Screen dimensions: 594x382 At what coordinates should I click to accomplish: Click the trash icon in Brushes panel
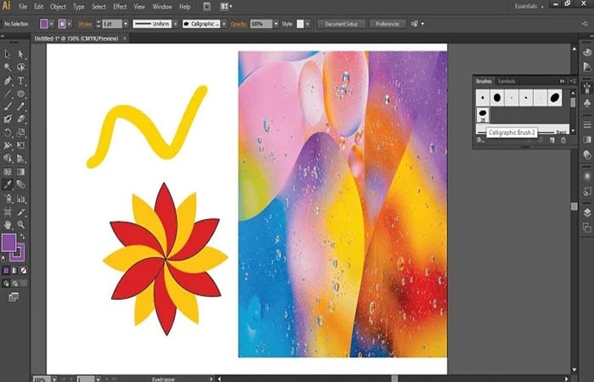click(x=563, y=140)
